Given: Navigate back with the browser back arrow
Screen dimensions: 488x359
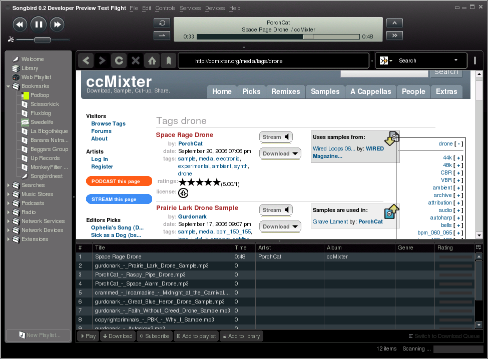Looking at the screenshot, I should point(86,60).
